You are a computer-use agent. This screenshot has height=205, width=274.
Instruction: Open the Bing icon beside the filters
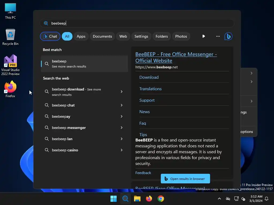click(229, 36)
